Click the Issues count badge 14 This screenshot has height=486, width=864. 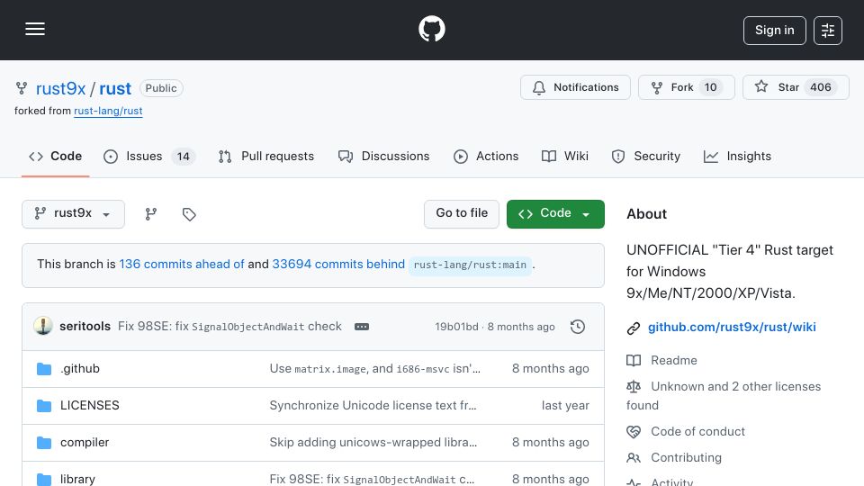click(183, 157)
